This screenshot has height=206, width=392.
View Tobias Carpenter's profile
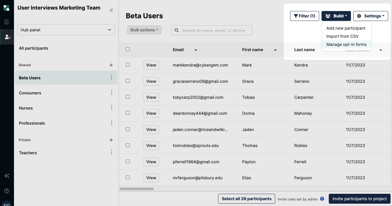151,97
